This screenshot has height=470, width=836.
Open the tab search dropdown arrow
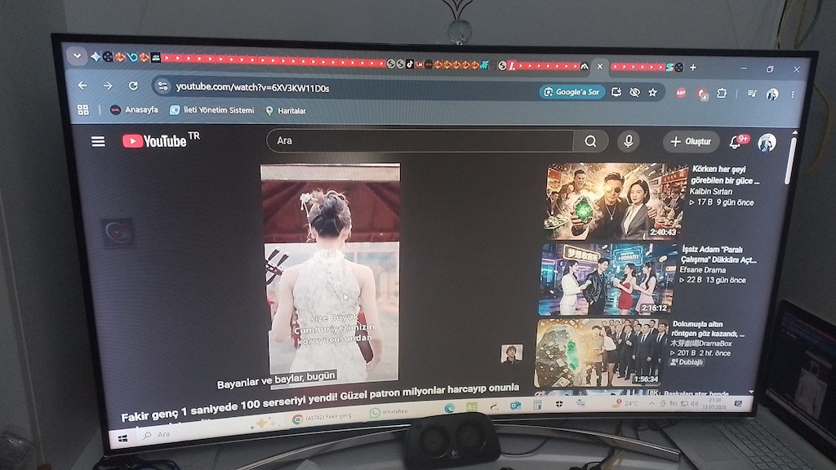click(x=78, y=56)
